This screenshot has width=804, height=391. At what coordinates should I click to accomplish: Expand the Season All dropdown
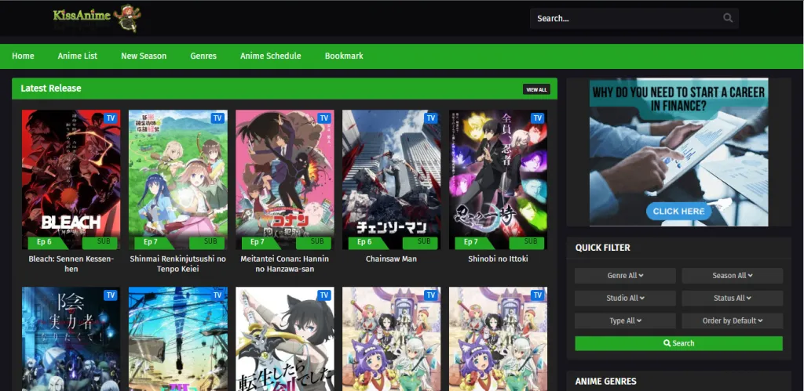tap(733, 276)
